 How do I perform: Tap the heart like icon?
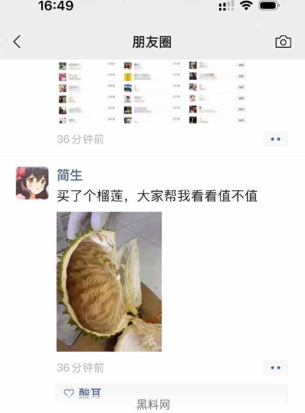69,393
